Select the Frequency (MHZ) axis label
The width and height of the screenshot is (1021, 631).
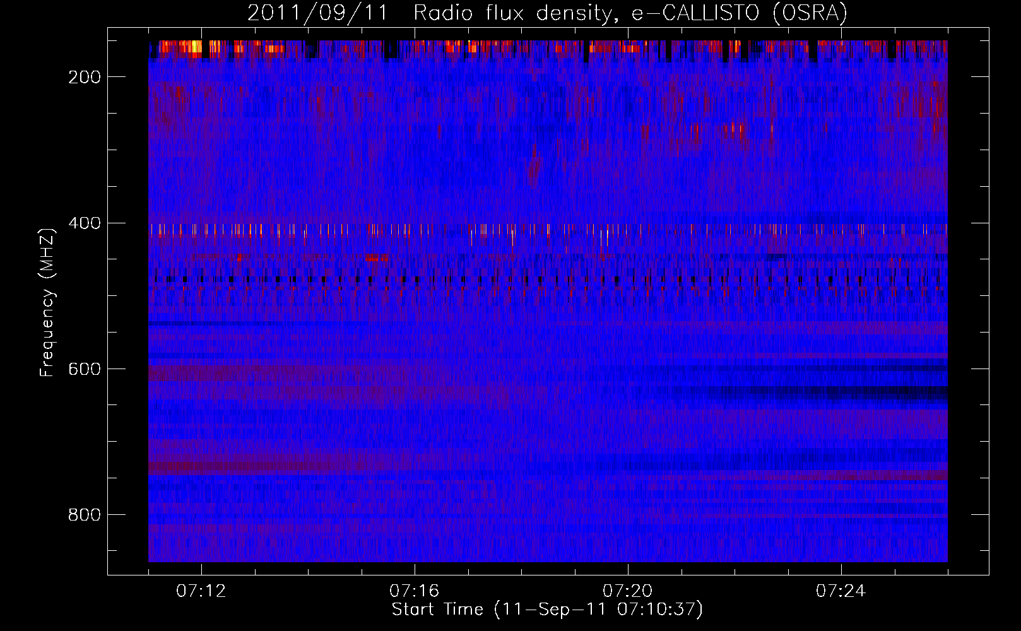tap(47, 302)
